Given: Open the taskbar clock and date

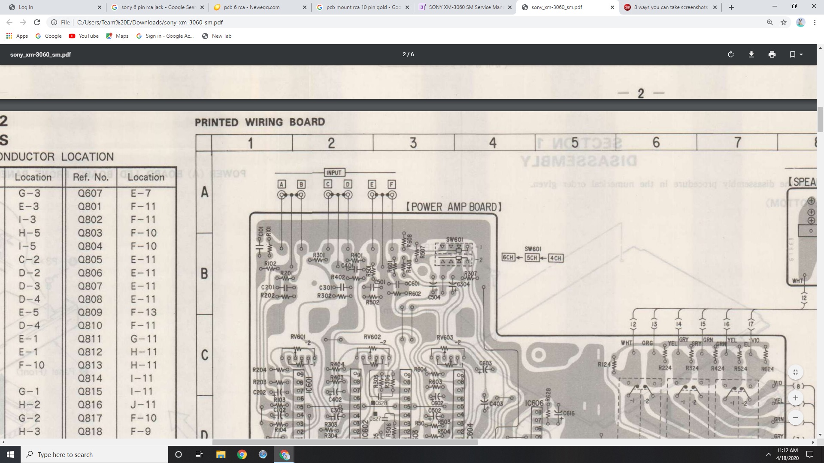Looking at the screenshot, I should tap(787, 454).
